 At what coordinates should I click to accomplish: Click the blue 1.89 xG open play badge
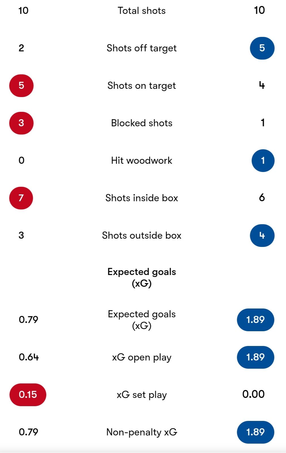point(255,357)
